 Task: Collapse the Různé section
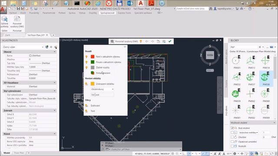click(54, 134)
